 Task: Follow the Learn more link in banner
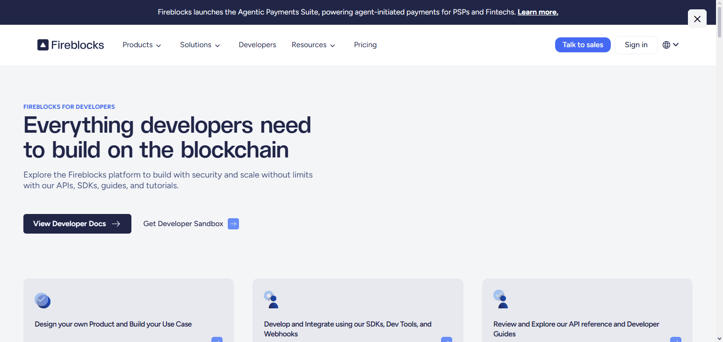[x=538, y=12]
